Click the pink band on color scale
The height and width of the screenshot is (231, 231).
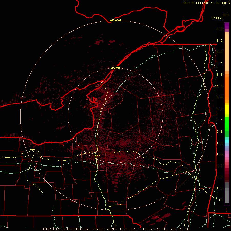pos(227,156)
